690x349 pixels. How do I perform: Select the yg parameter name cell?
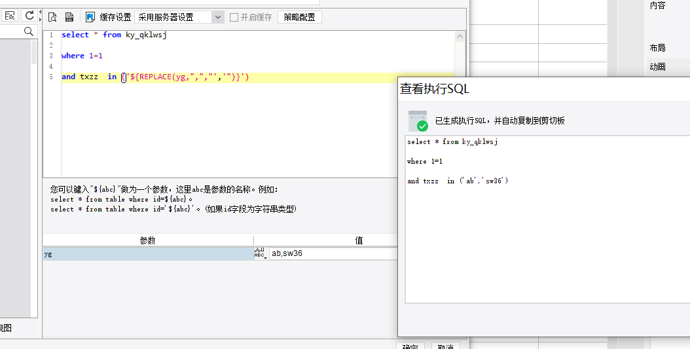149,254
